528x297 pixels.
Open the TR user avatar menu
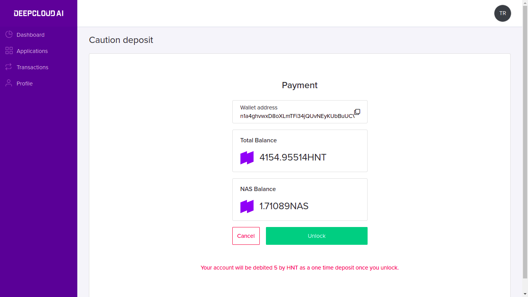[502, 13]
